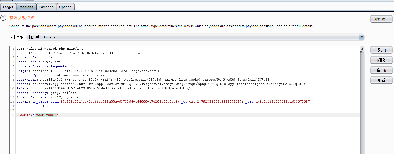This screenshot has width=394, height=154.
Task: Click the Content-Length: 19 line
Action: coord(35,57)
